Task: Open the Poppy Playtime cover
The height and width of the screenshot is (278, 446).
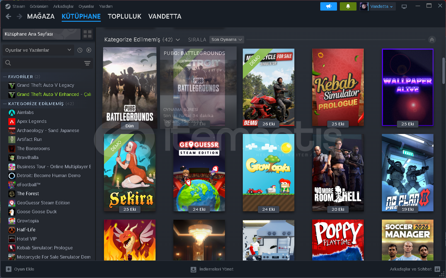Action: point(338,240)
